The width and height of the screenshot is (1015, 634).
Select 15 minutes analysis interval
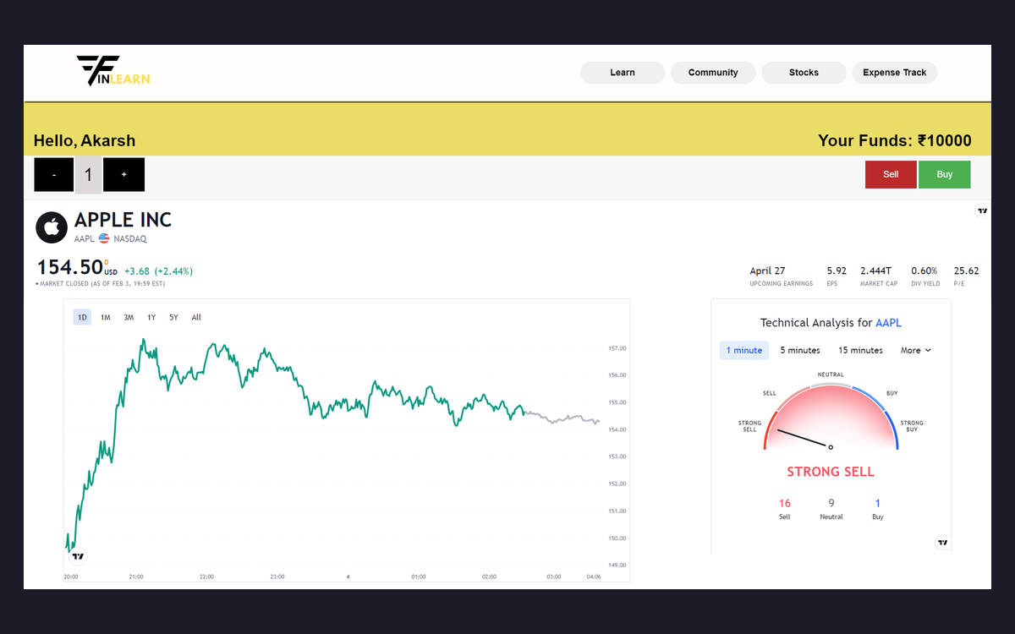pos(860,350)
